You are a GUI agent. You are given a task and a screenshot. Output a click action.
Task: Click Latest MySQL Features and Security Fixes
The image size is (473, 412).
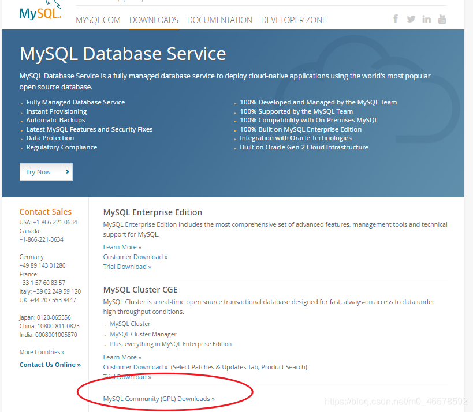tap(90, 129)
